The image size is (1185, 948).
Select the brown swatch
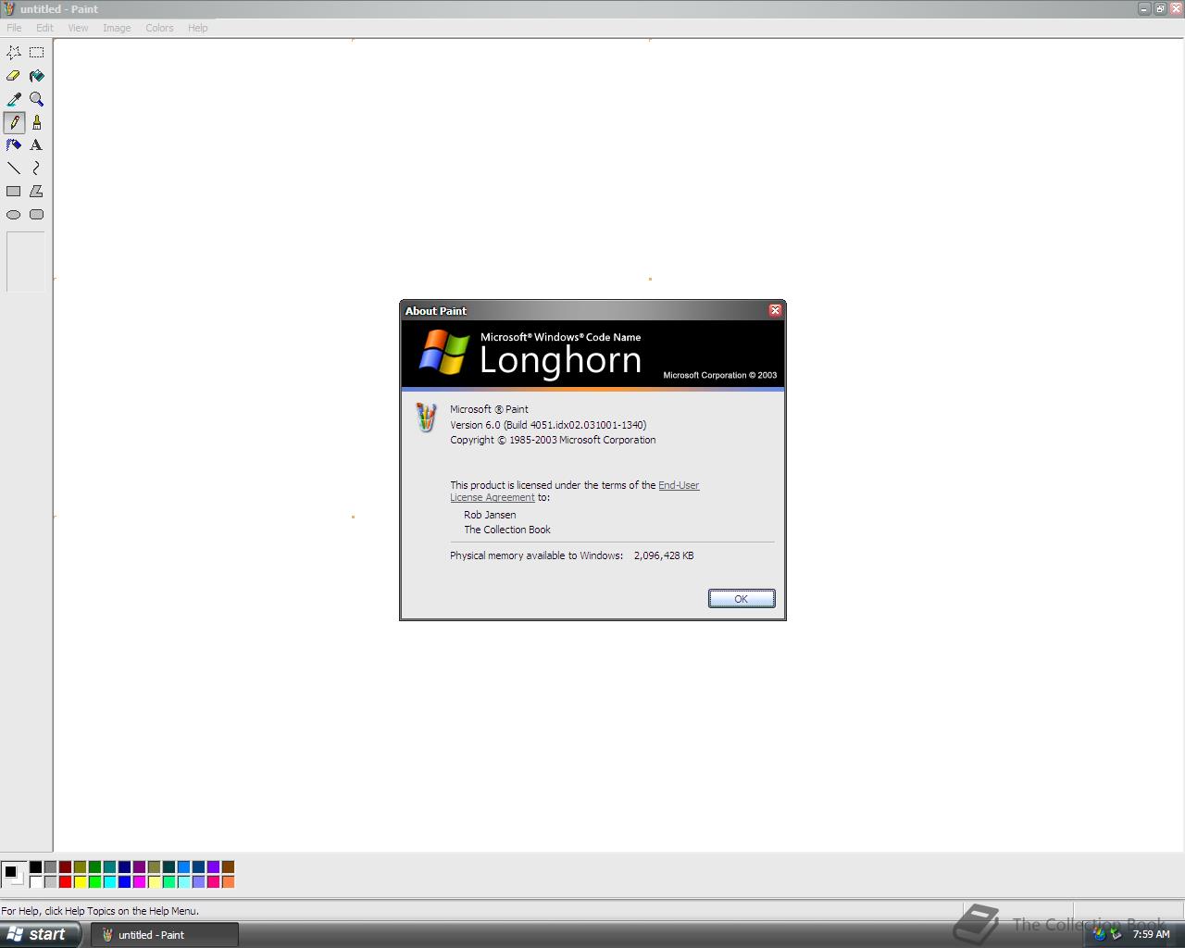tap(229, 867)
